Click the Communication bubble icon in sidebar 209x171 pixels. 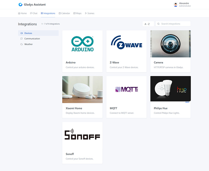pyautogui.click(x=22, y=39)
